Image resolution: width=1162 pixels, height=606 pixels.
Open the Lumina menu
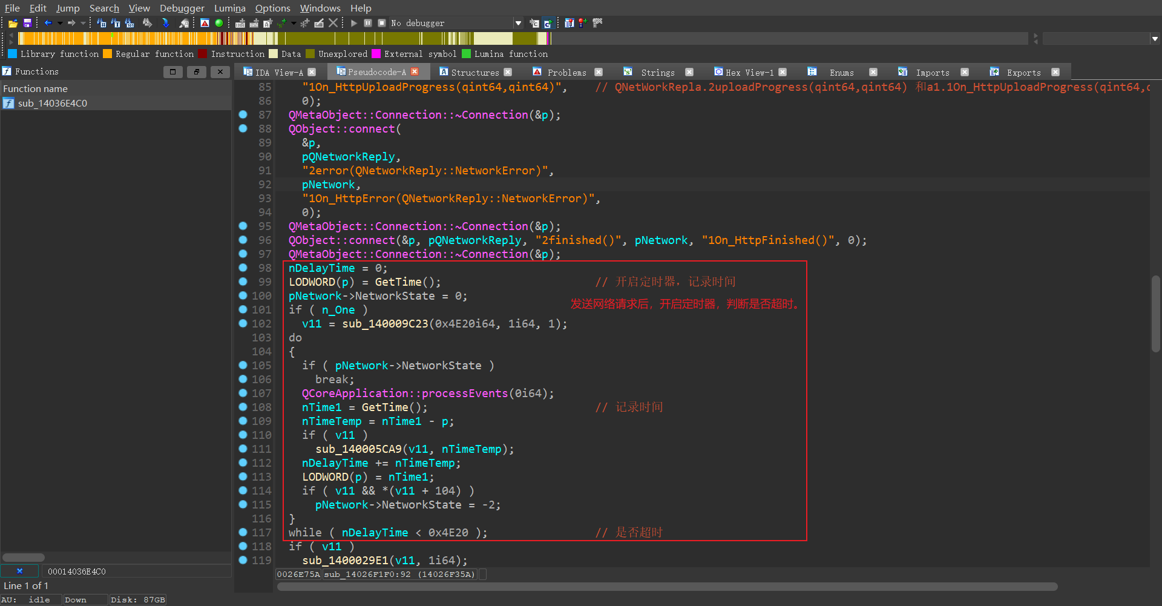point(229,8)
